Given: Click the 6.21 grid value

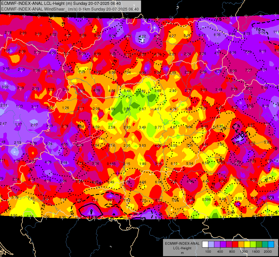Looking at the screenshot, I should (47, 199).
